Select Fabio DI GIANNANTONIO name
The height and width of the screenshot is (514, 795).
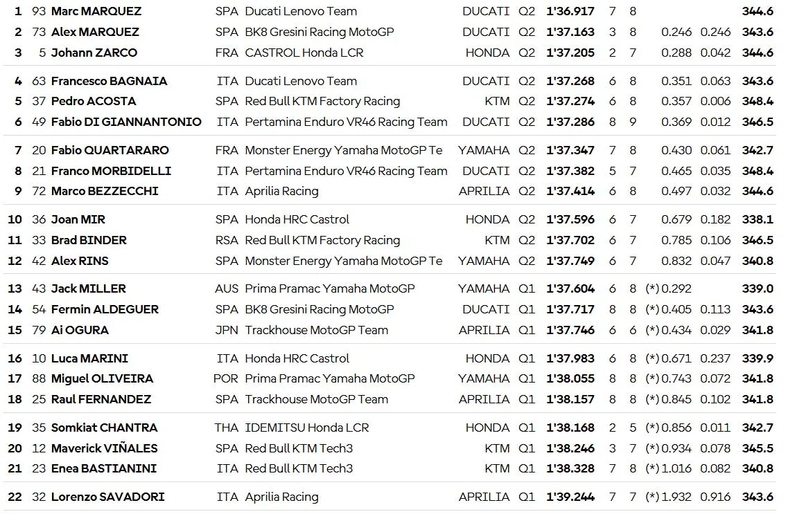coord(126,122)
